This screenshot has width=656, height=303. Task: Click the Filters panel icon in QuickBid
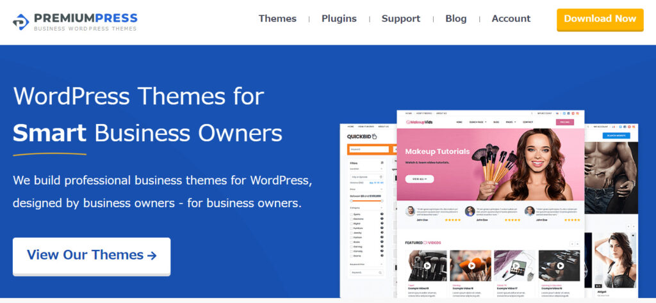(x=382, y=163)
